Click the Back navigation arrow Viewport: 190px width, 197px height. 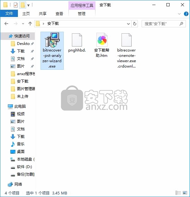coord(6,24)
